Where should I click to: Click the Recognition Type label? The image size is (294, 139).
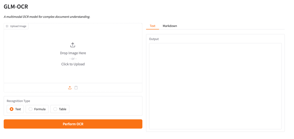18,101
